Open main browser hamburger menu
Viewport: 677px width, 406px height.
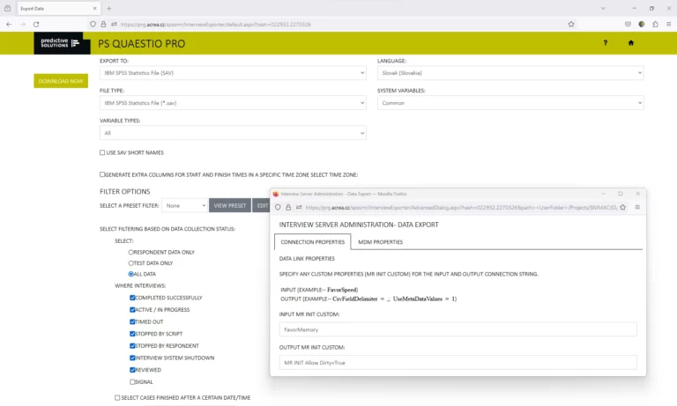pyautogui.click(x=668, y=24)
